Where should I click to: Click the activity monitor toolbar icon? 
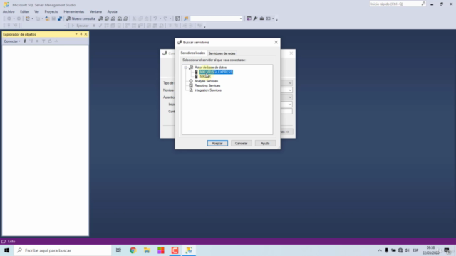pos(177,18)
